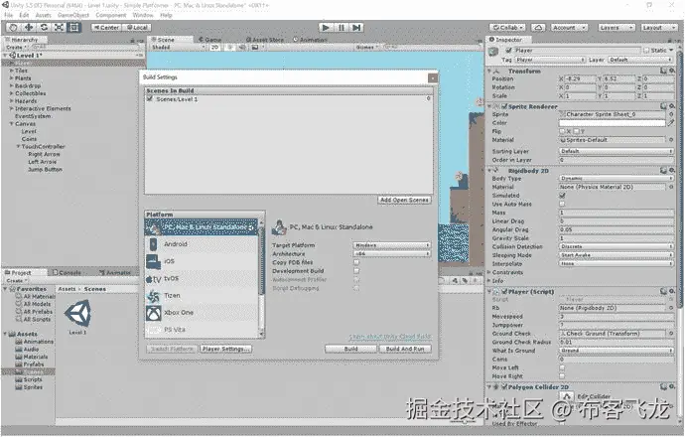Toggle 2D mode in the Scene view
The image size is (685, 437).
(215, 47)
